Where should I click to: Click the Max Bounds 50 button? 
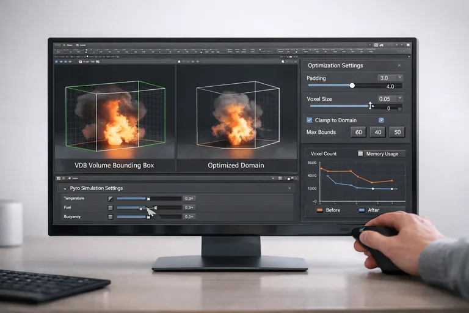click(x=397, y=132)
